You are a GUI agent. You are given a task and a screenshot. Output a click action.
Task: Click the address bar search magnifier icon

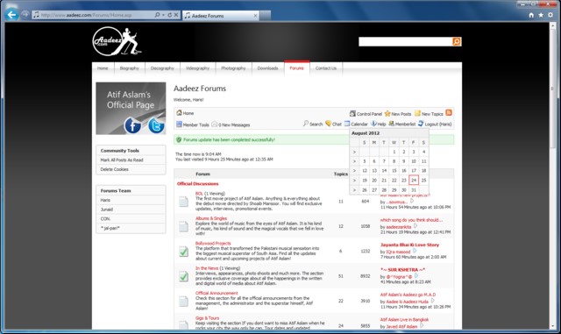pyautogui.click(x=157, y=15)
